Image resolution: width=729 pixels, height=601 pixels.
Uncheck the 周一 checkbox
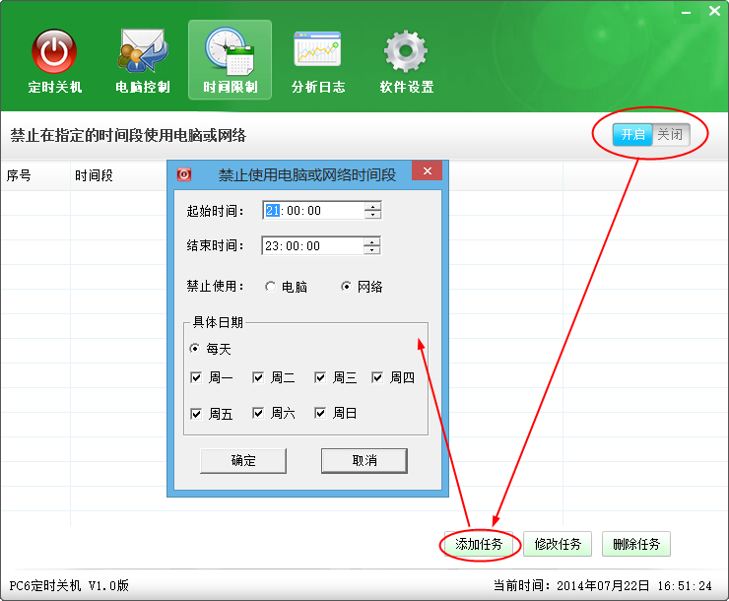[x=196, y=377]
